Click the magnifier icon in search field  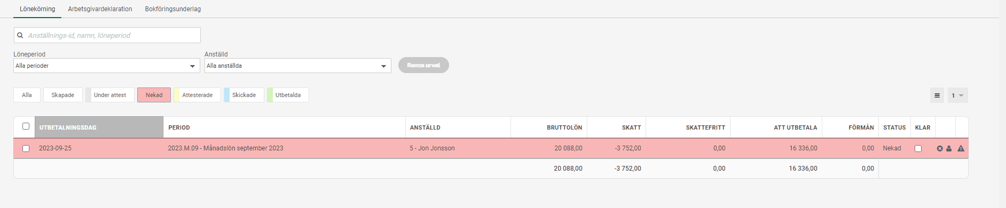pos(20,35)
